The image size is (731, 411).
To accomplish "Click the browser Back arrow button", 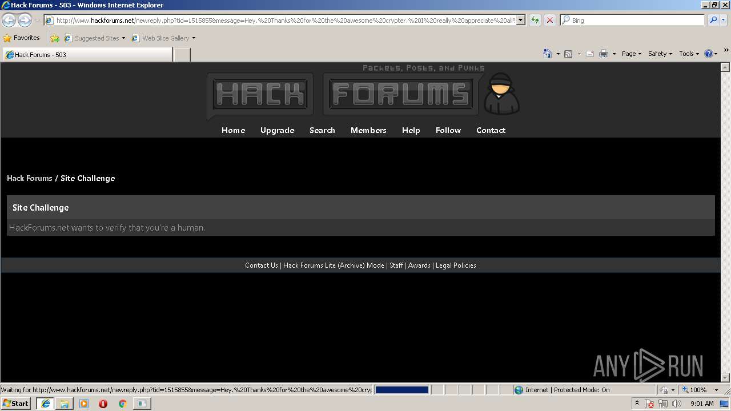I will tap(9, 20).
